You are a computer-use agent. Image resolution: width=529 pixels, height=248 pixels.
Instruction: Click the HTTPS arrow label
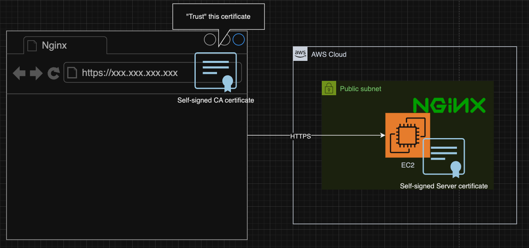[301, 136]
